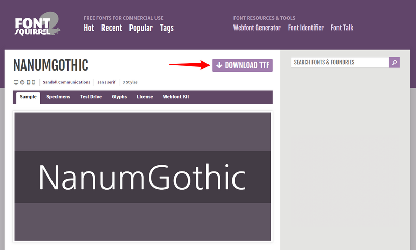Switch to the Glyphs tab
Viewport: 416px width, 250px height.
click(x=119, y=97)
